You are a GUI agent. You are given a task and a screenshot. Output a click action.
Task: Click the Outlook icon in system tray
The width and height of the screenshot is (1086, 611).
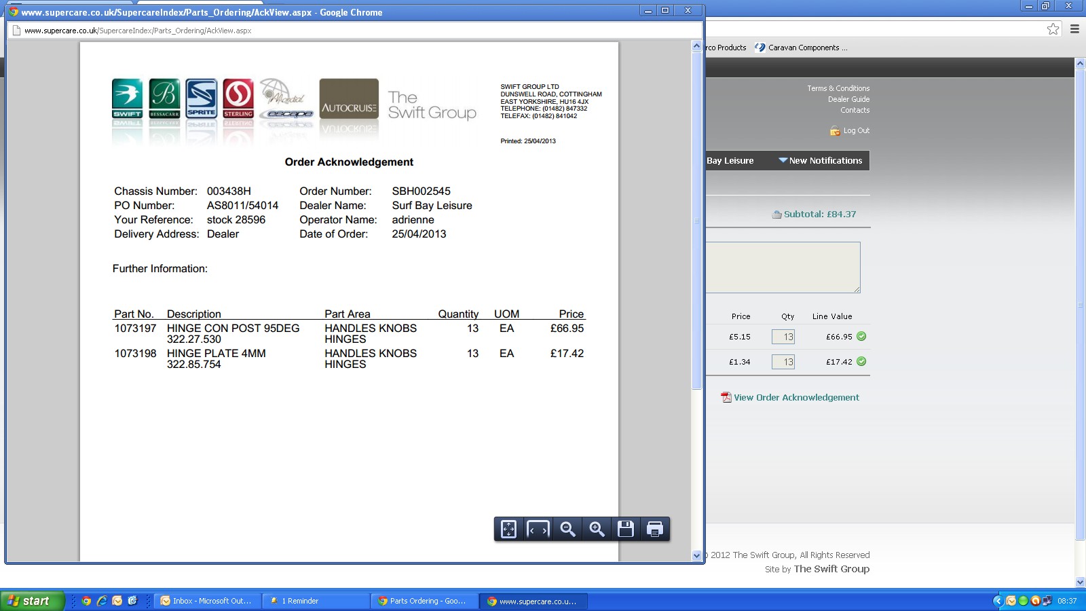click(1011, 601)
